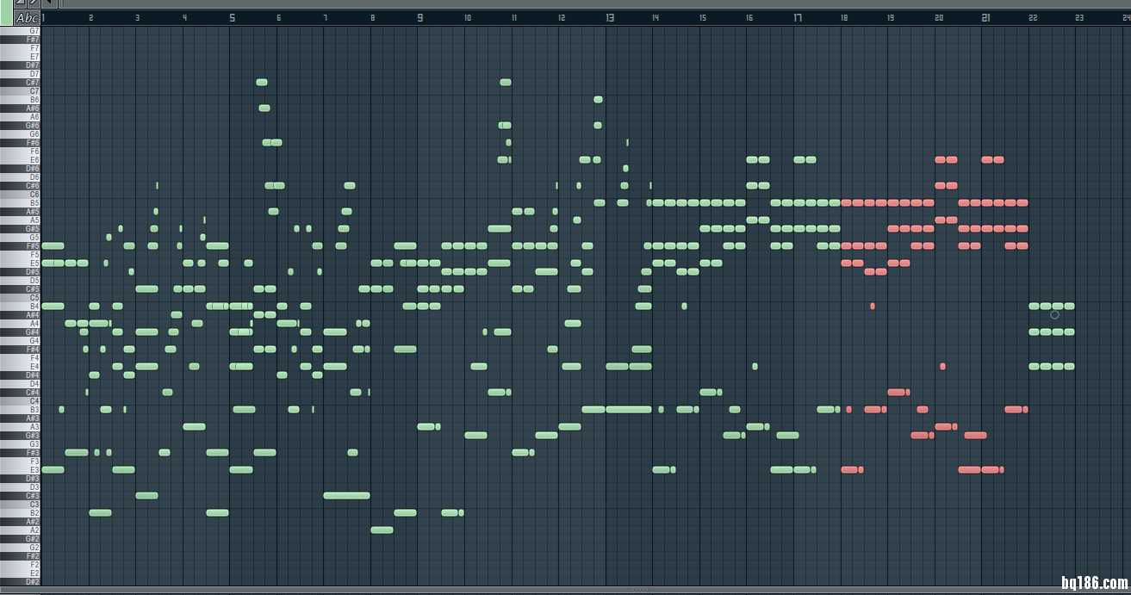
Task: Select the long C#3 note at bar 7
Action: (x=346, y=495)
